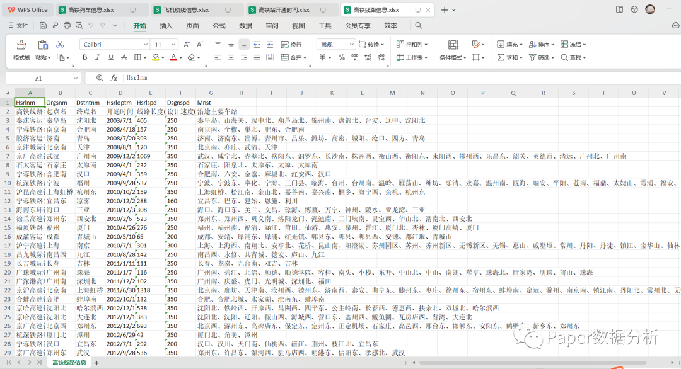Click the Paste clipboard icon

(x=43, y=45)
